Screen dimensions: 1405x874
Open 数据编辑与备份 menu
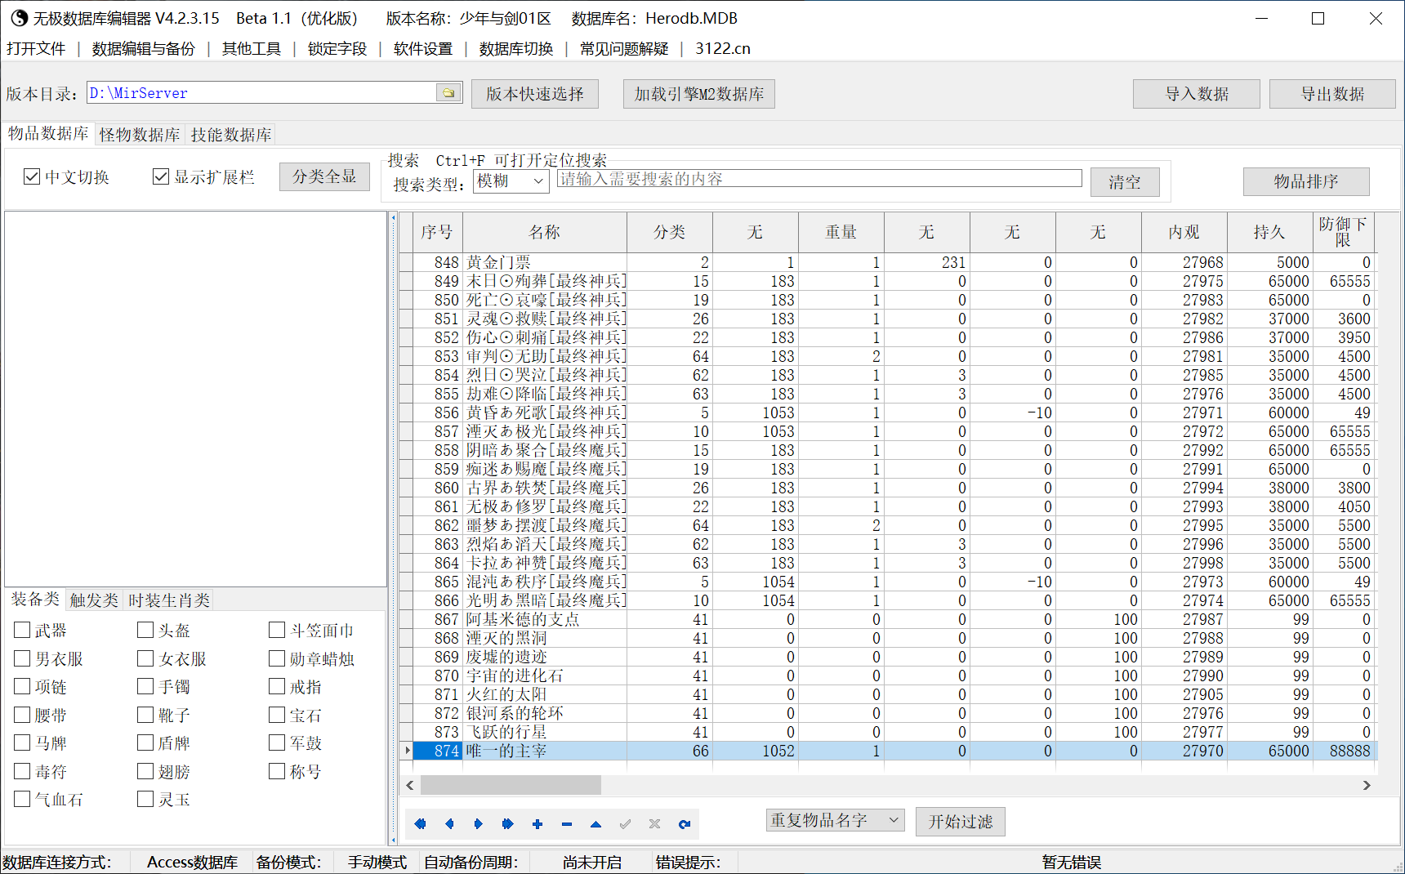(x=144, y=49)
